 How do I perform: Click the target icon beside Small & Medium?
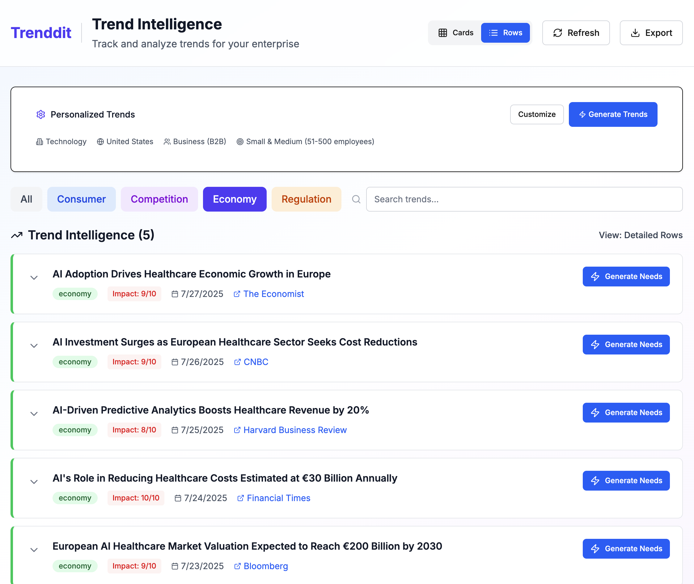click(240, 142)
